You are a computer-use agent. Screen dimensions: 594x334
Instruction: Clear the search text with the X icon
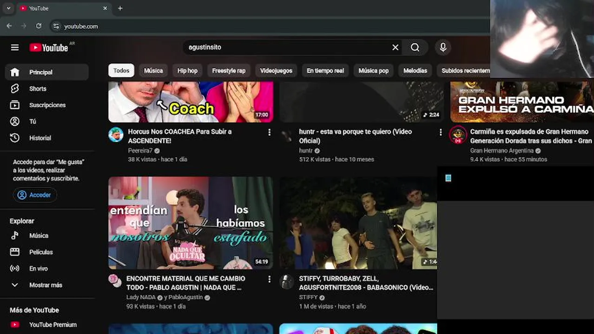tap(395, 47)
